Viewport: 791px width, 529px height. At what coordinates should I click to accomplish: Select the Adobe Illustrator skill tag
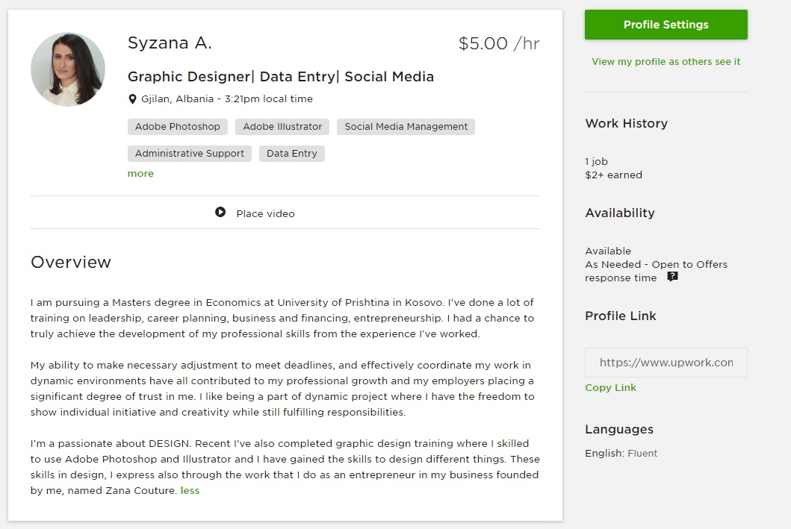[282, 126]
